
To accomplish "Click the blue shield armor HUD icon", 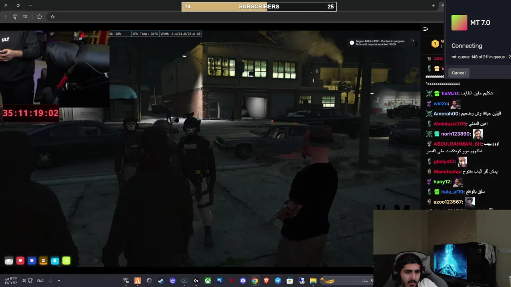I will click(32, 261).
